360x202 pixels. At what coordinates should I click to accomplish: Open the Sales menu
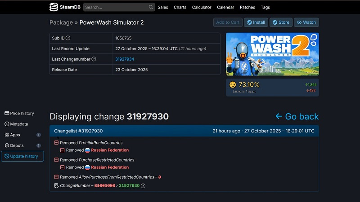[x=163, y=7]
